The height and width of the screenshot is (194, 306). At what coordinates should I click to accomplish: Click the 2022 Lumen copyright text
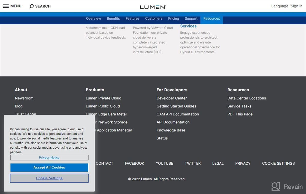pos(157,179)
